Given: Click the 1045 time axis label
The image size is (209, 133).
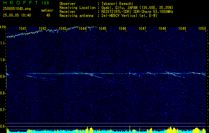Looking at the screenshot, I should coord(102,28).
